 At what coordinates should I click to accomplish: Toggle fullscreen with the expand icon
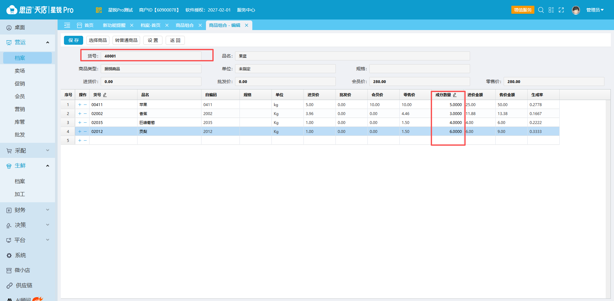[561, 10]
